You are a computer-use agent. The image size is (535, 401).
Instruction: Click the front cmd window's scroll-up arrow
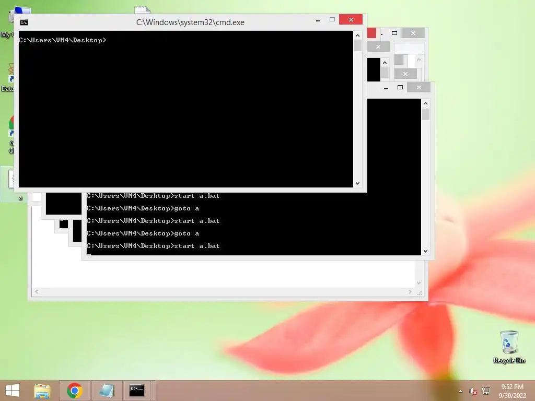coord(357,36)
